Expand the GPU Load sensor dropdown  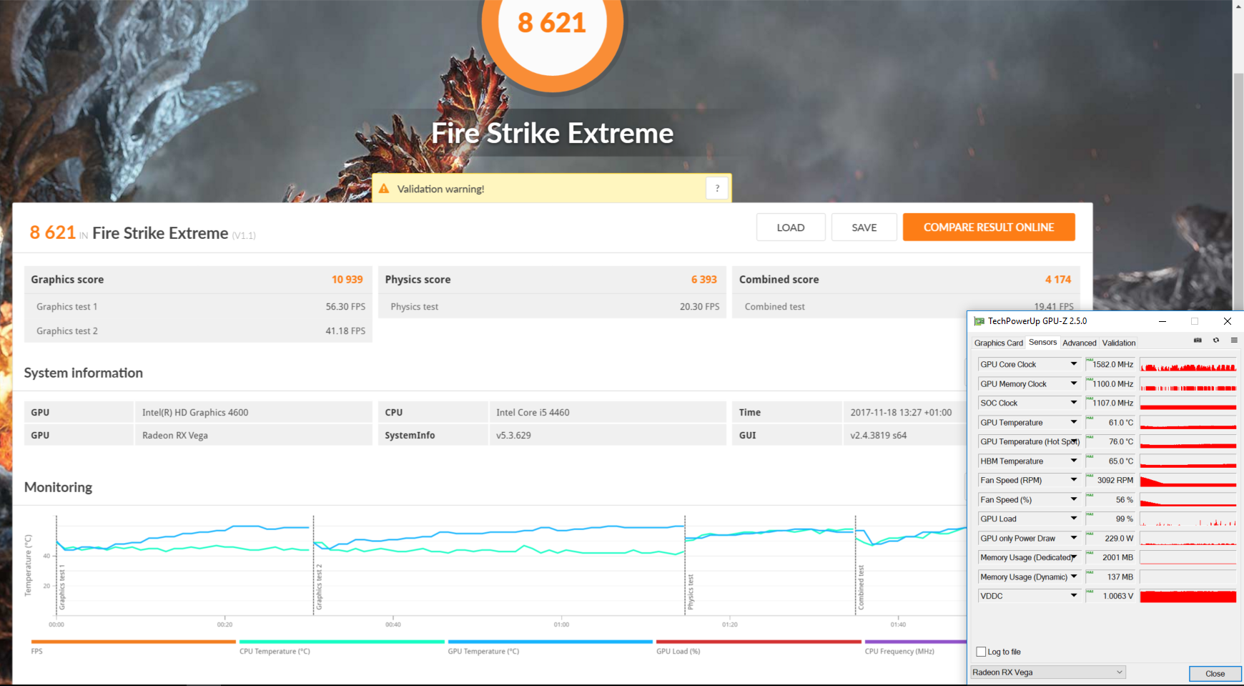click(x=1074, y=519)
